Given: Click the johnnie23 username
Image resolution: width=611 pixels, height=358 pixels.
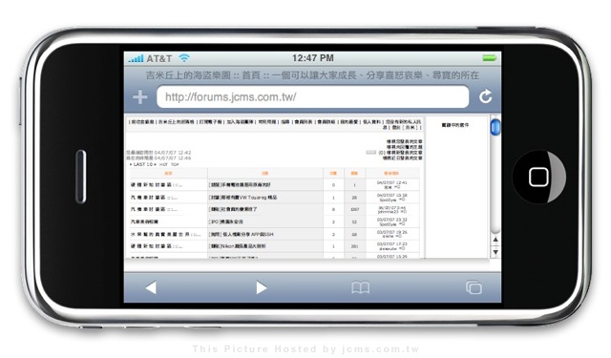Looking at the screenshot, I should coord(388,212).
